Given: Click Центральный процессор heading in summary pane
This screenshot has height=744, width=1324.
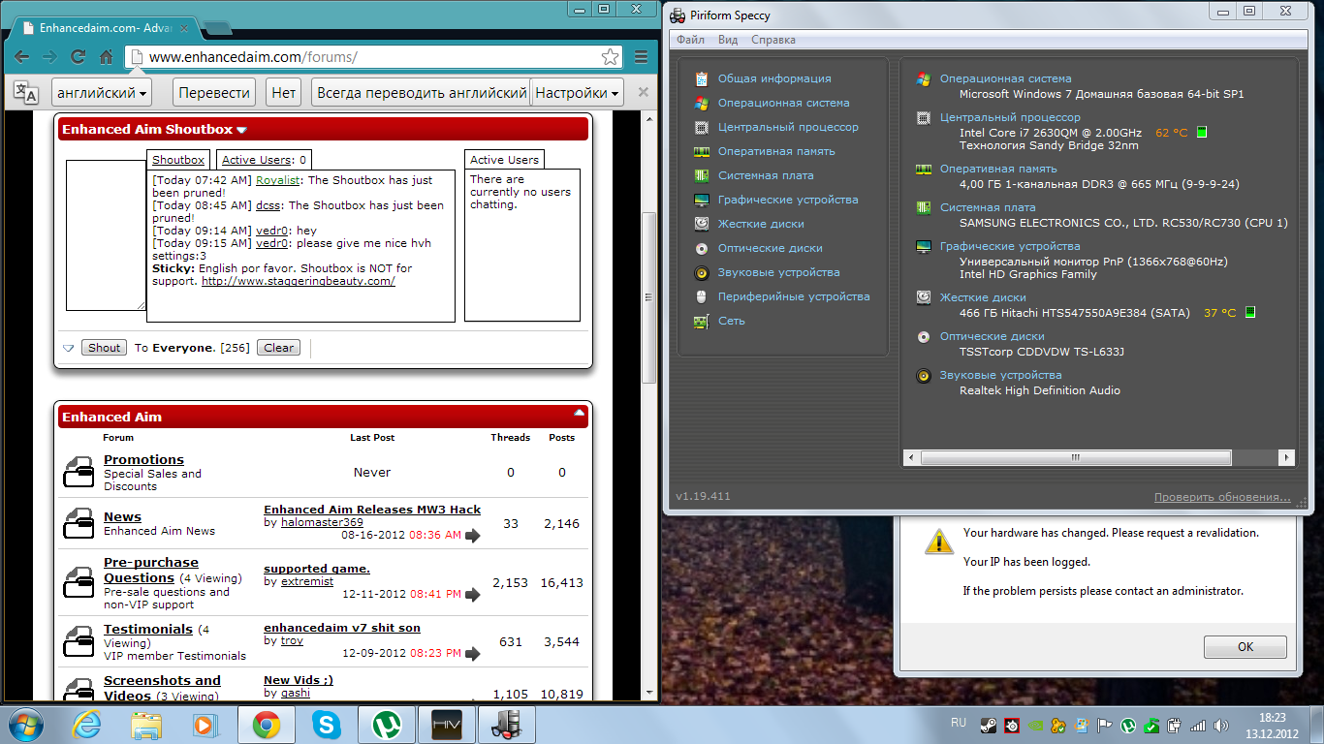Looking at the screenshot, I should pos(1010,117).
